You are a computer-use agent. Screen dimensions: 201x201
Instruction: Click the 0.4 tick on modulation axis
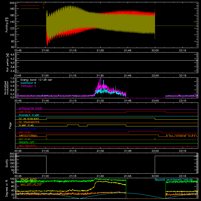click(12, 90)
